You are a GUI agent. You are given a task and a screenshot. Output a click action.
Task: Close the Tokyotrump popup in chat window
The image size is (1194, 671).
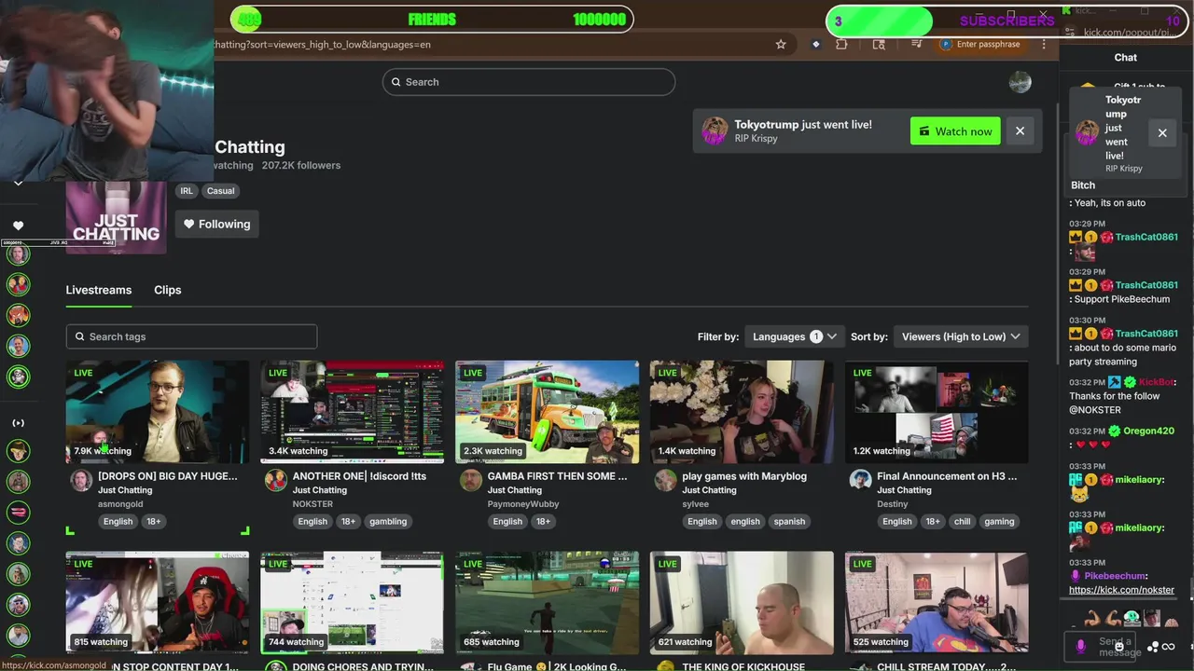coord(1162,132)
